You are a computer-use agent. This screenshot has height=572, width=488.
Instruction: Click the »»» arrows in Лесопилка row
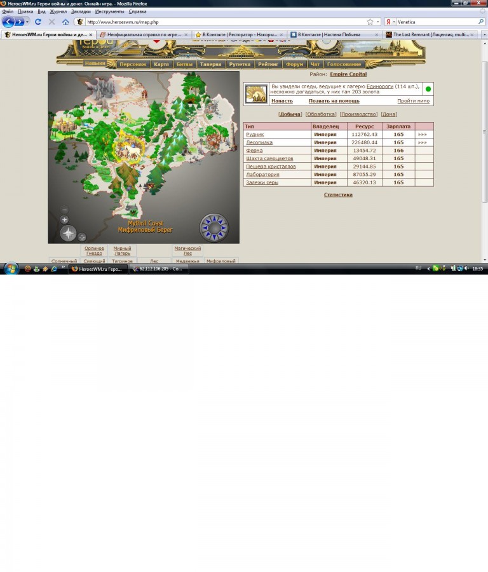click(x=422, y=142)
